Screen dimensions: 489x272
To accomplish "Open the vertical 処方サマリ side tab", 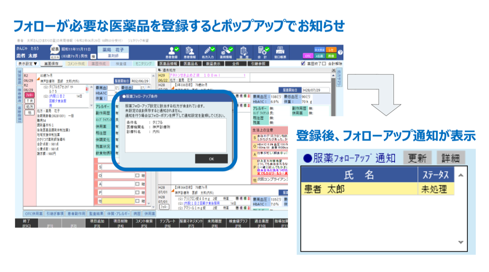I will click(339, 78).
